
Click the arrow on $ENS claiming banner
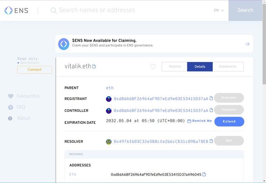247,44
